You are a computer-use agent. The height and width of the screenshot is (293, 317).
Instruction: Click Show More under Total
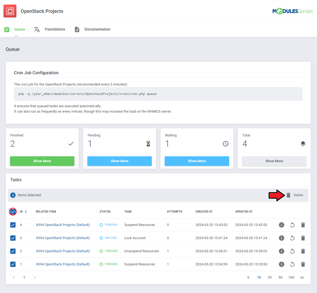[274, 161]
